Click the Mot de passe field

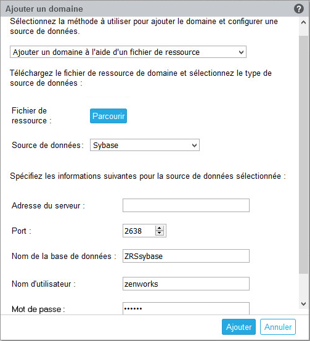186,308
